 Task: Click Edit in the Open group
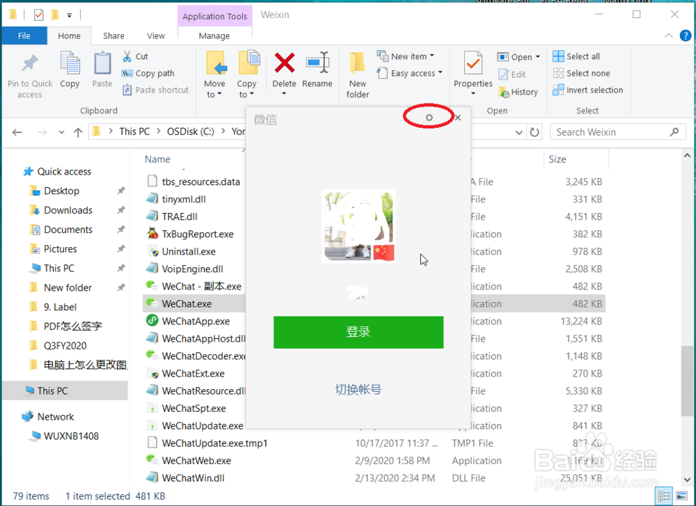512,74
